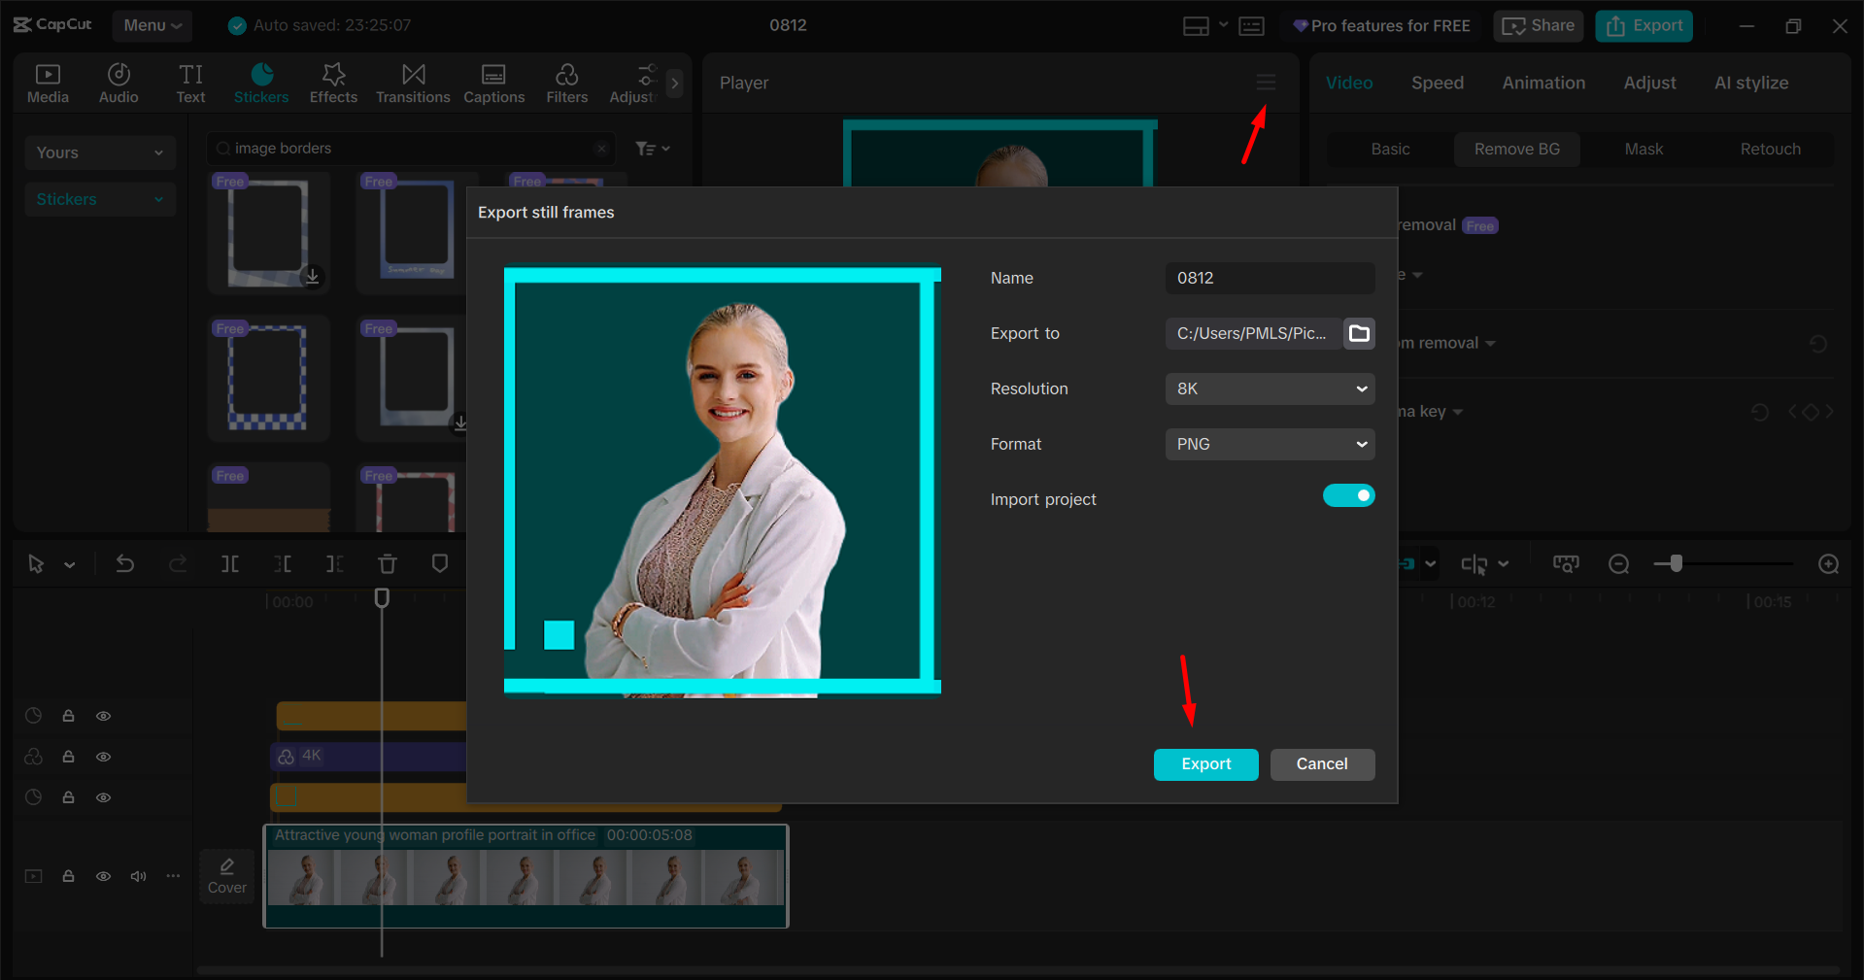The image size is (1864, 980).
Task: Open the folder picker next to Export to
Action: point(1358,333)
